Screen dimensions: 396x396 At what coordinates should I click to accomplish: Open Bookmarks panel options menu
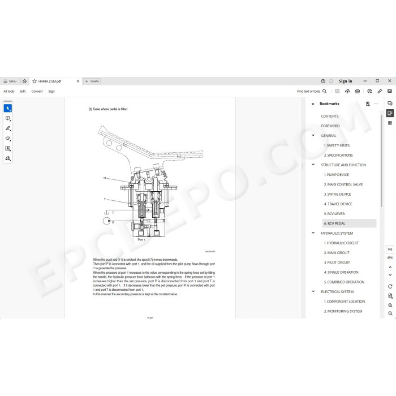[376, 104]
